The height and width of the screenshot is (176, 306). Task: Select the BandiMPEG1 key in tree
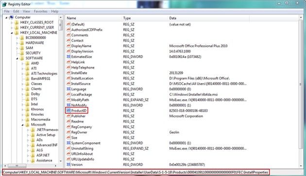click(x=41, y=79)
